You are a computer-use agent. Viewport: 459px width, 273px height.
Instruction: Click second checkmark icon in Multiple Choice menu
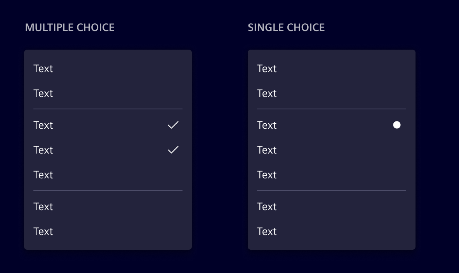173,150
